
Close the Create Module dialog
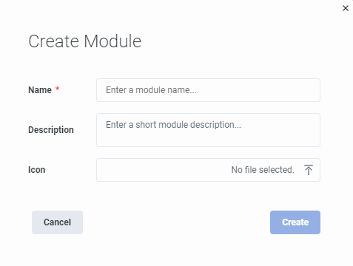pos(346,8)
